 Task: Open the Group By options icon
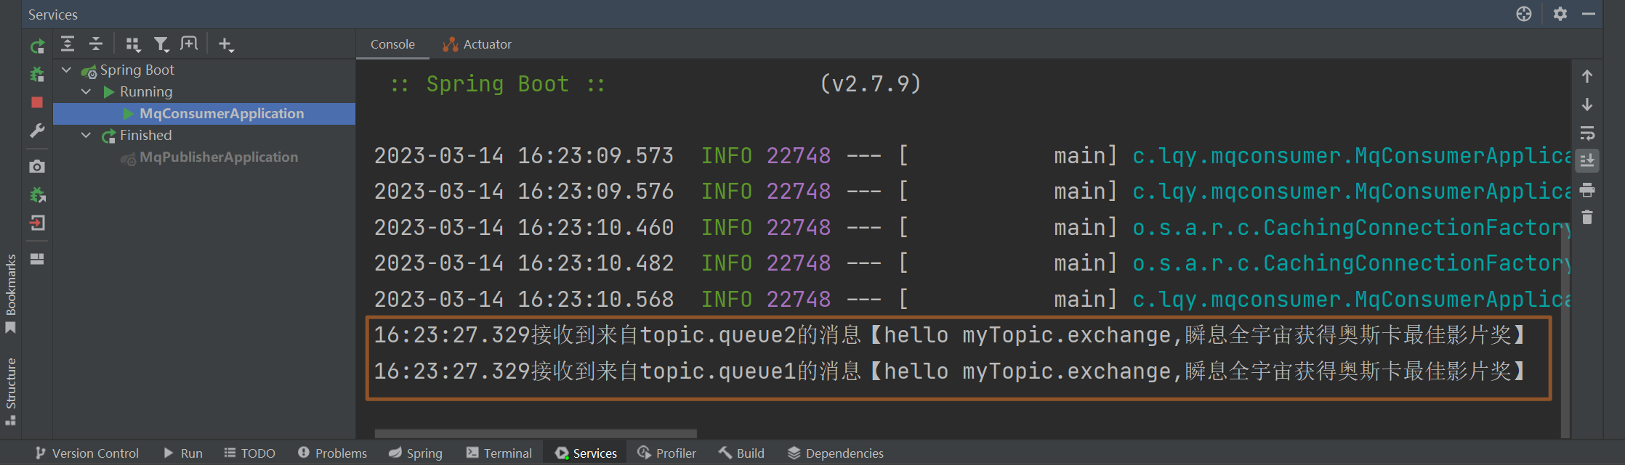(132, 44)
